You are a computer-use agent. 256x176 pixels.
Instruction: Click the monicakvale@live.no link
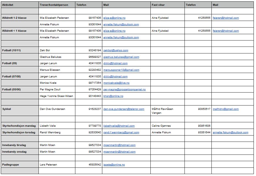pos(116,83)
